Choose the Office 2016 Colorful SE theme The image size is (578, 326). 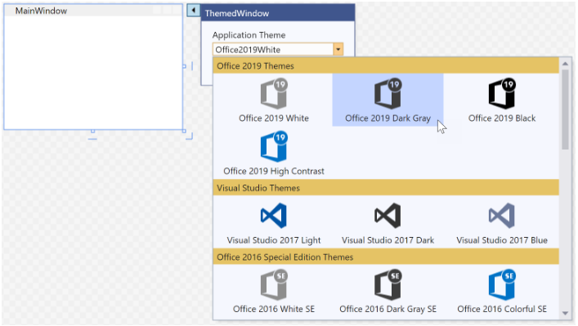click(x=502, y=292)
